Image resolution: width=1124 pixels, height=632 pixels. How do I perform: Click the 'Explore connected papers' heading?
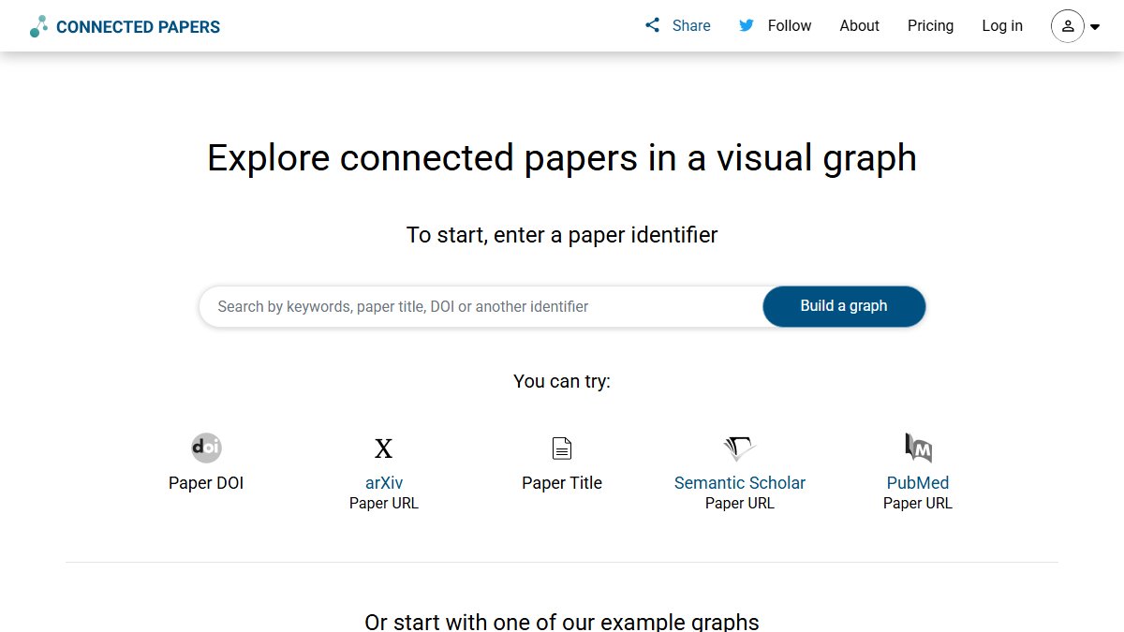pyautogui.click(x=562, y=158)
